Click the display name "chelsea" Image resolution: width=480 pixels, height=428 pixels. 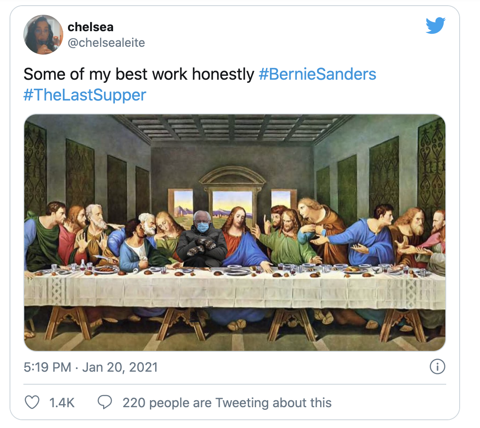[91, 27]
